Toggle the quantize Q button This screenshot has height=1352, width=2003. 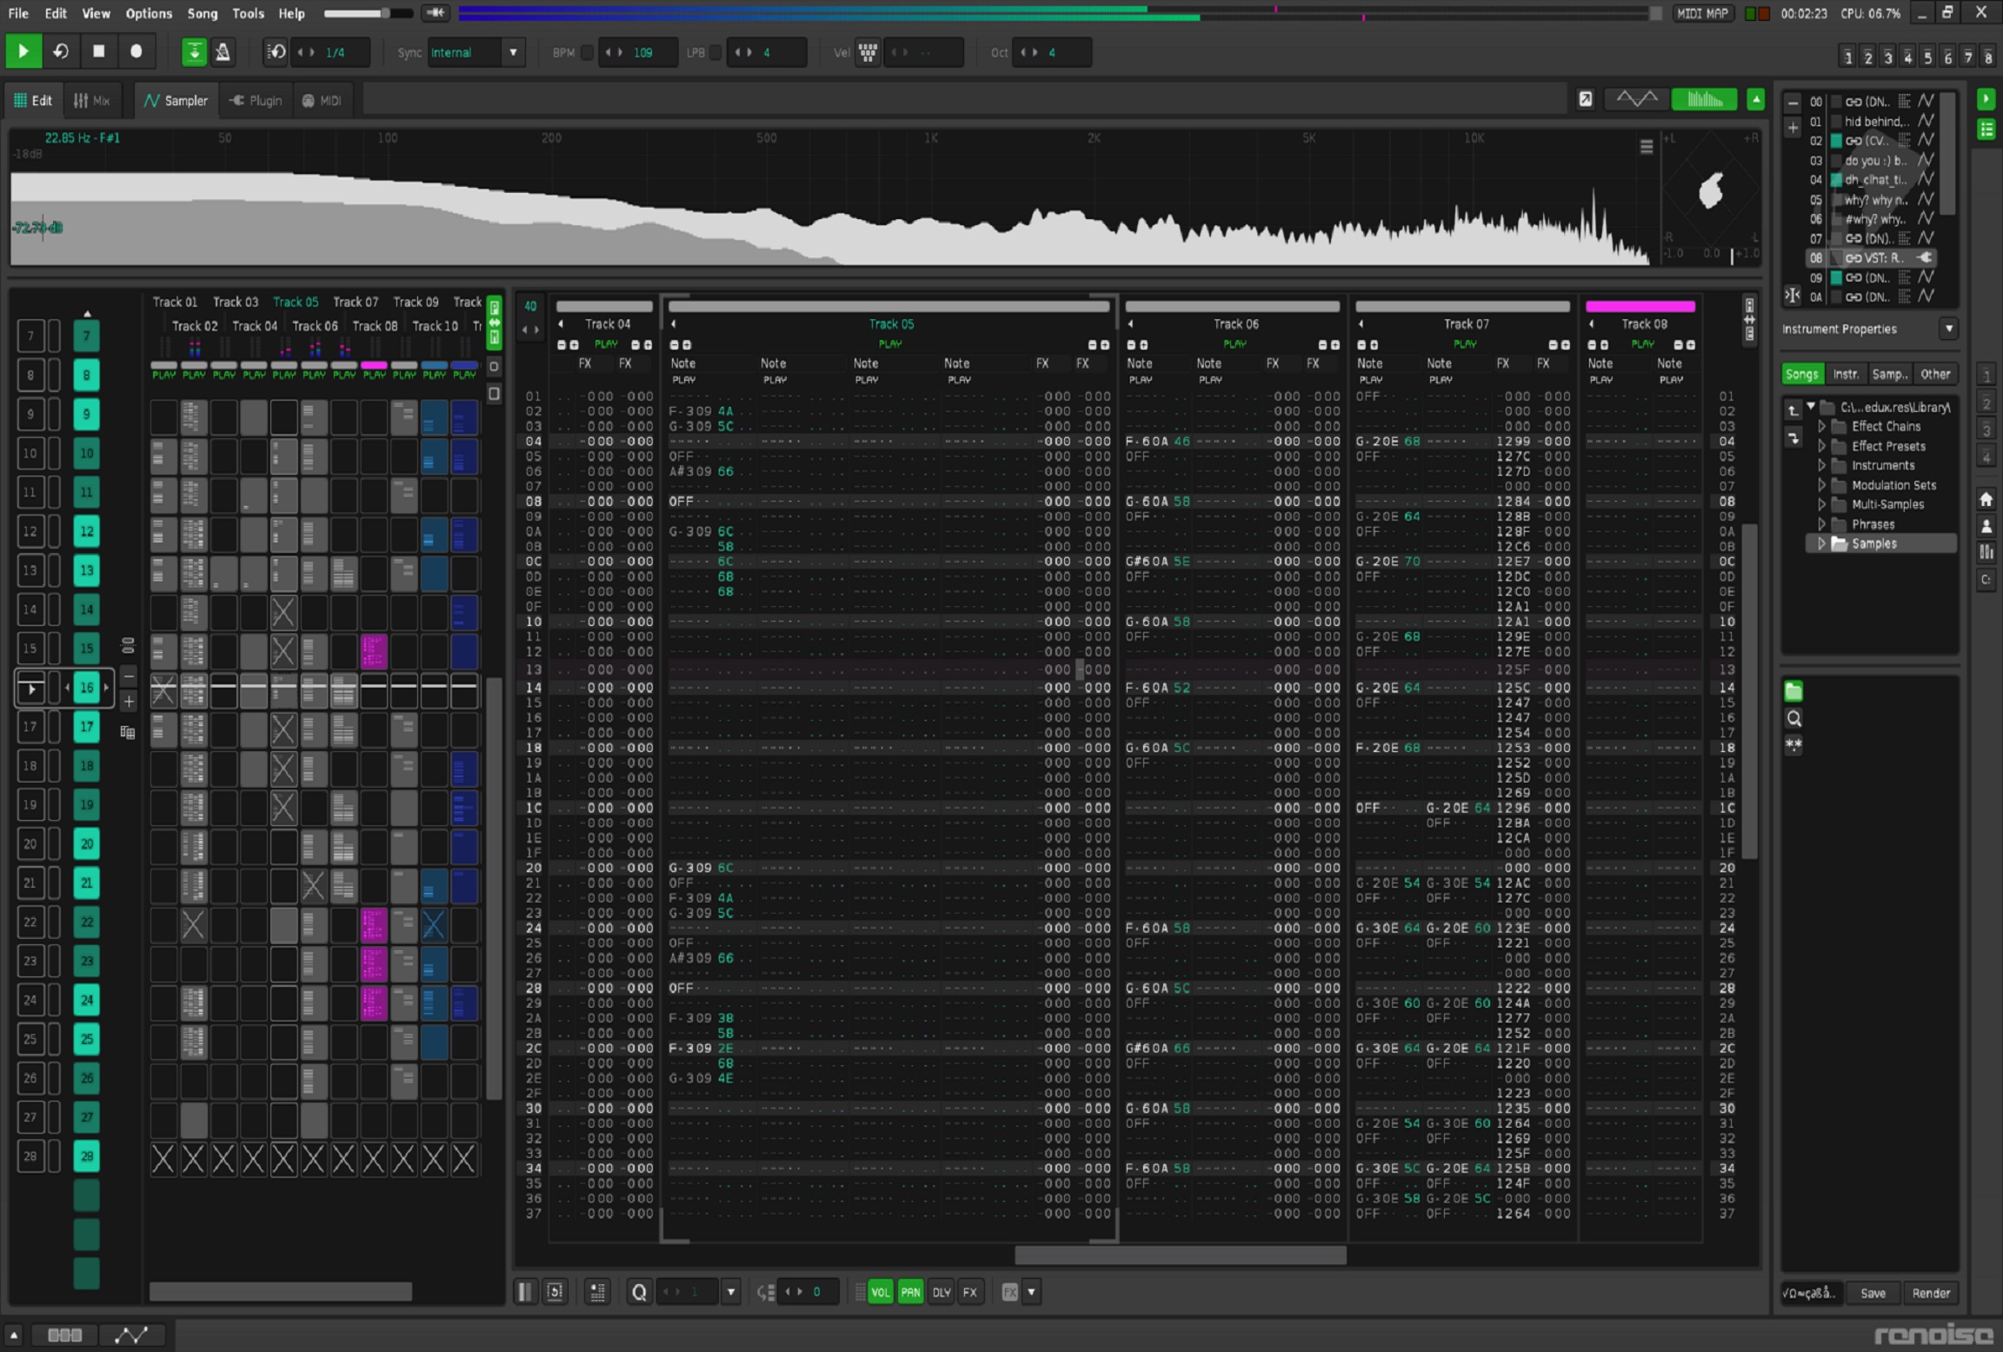tap(639, 1292)
